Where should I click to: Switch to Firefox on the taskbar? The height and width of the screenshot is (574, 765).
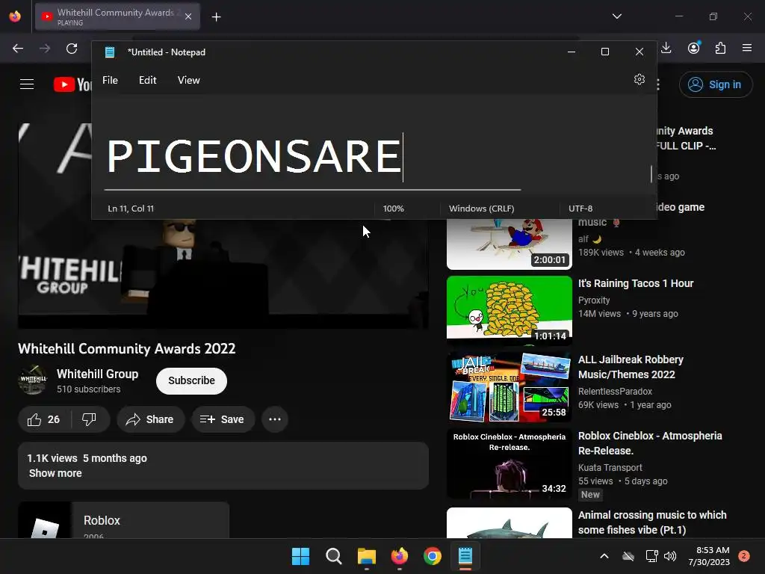(x=400, y=556)
